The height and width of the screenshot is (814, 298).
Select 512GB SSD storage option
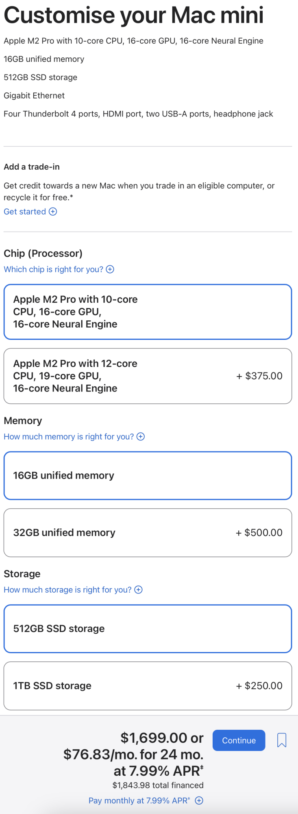[148, 628]
